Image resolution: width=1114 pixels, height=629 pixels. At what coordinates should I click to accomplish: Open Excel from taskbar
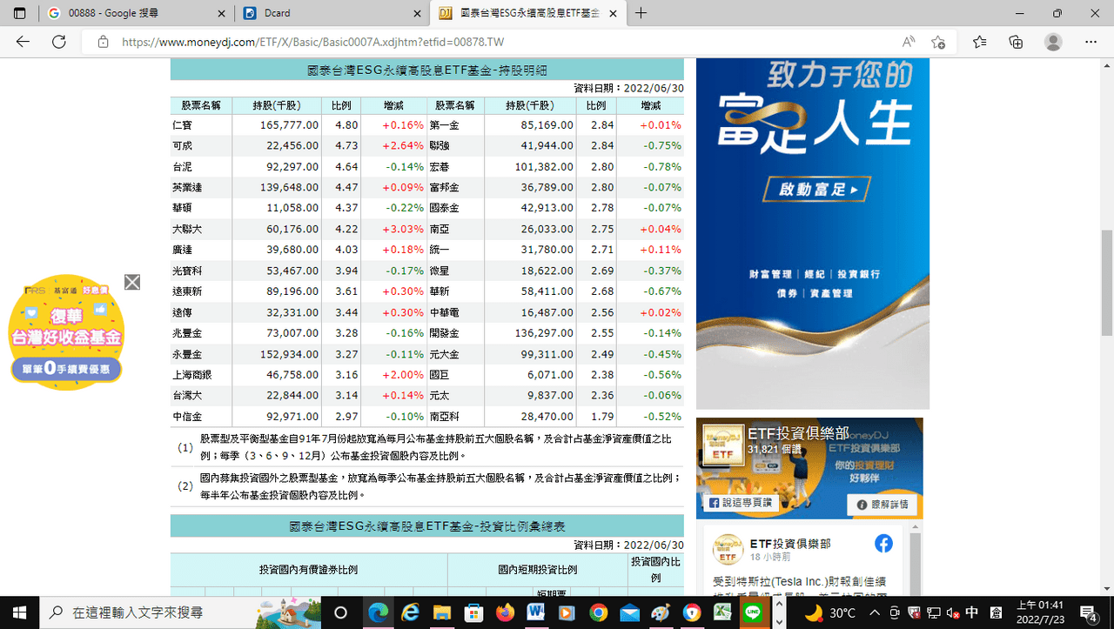(721, 612)
